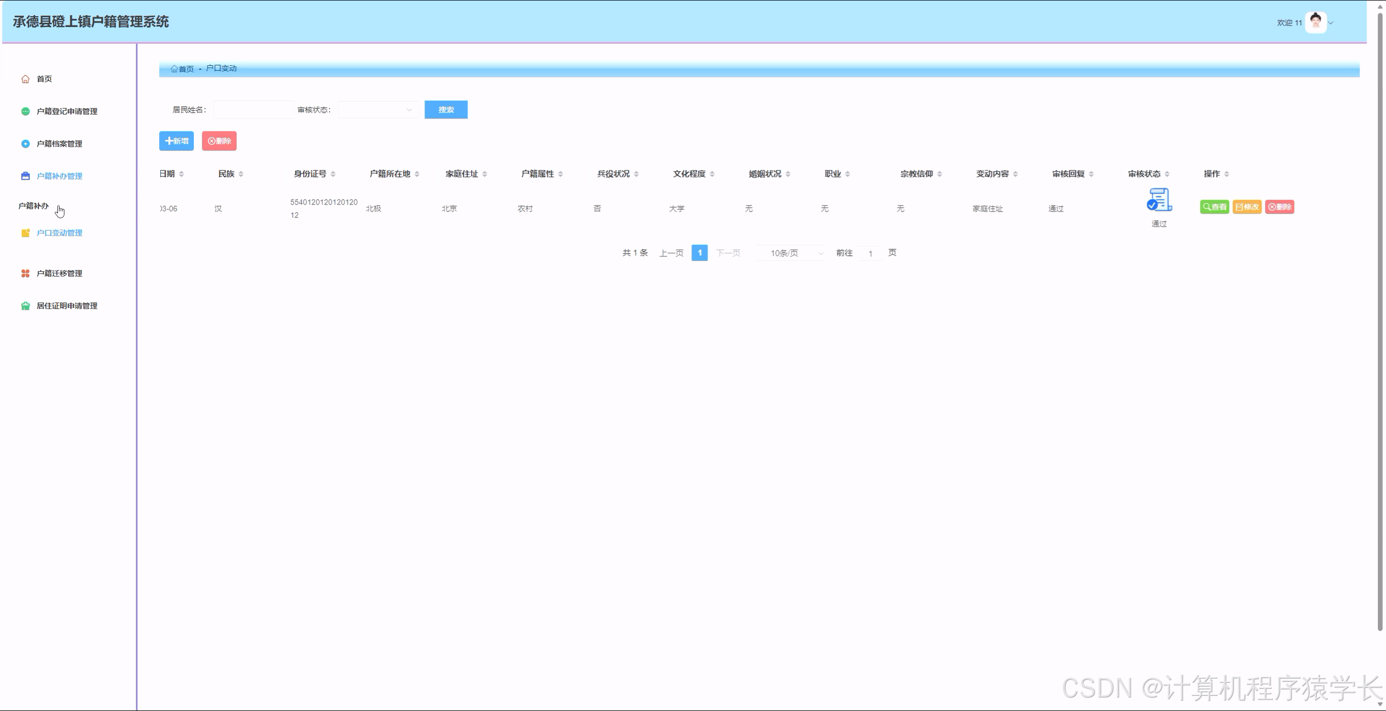Click orange 户籍迁移管理 sidebar icon
The height and width of the screenshot is (711, 1386).
(x=25, y=274)
